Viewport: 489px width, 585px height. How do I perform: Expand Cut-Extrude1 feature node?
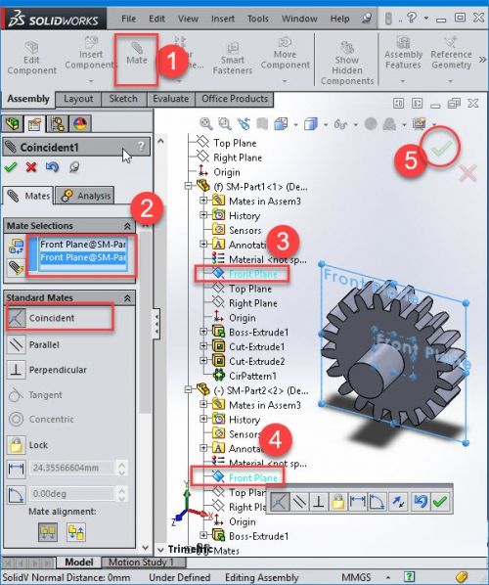[203, 346]
